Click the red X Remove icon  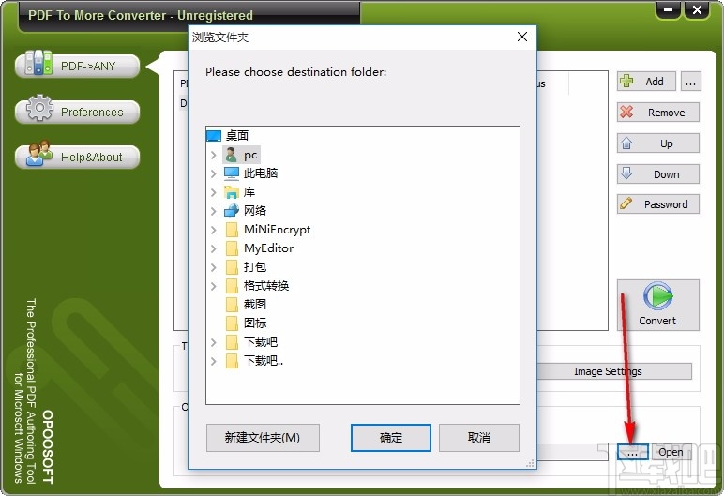point(626,112)
